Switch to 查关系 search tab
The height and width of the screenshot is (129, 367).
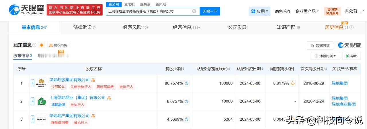point(145,4)
